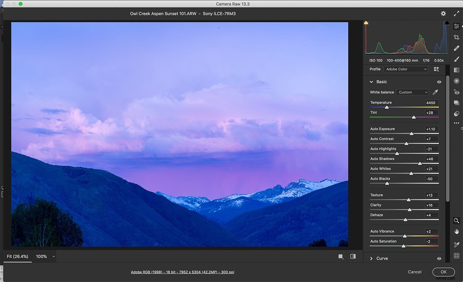Select the Spot Removal healing tool
The image size is (463, 282).
[x=456, y=48]
